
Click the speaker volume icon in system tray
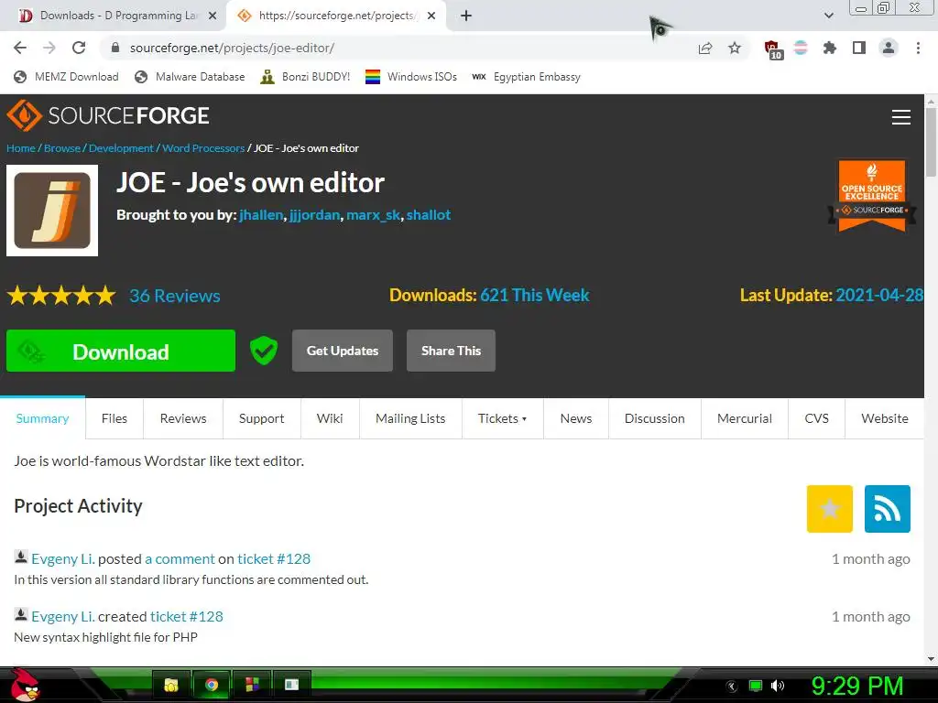pos(778,686)
